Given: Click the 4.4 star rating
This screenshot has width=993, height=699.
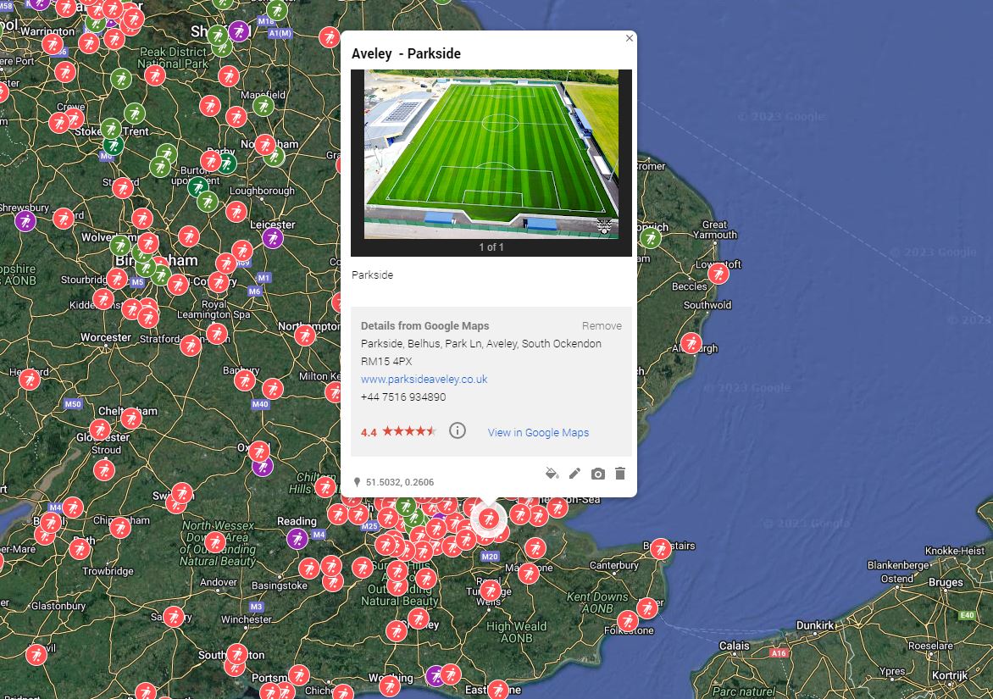Looking at the screenshot, I should tap(398, 432).
